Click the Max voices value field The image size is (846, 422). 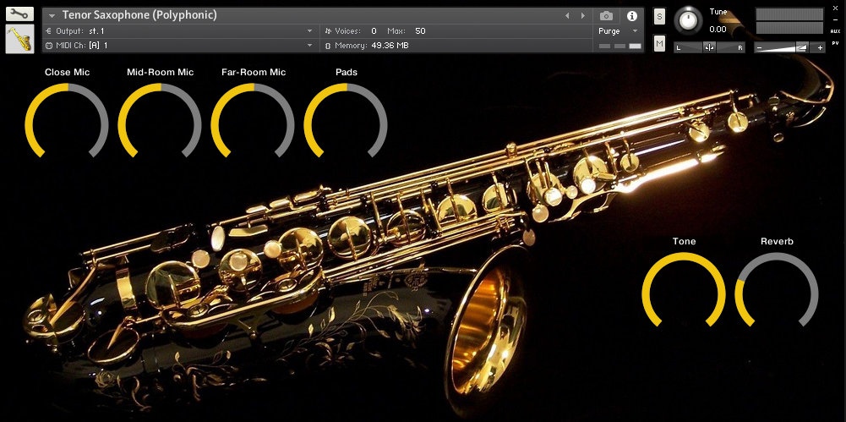pyautogui.click(x=420, y=30)
